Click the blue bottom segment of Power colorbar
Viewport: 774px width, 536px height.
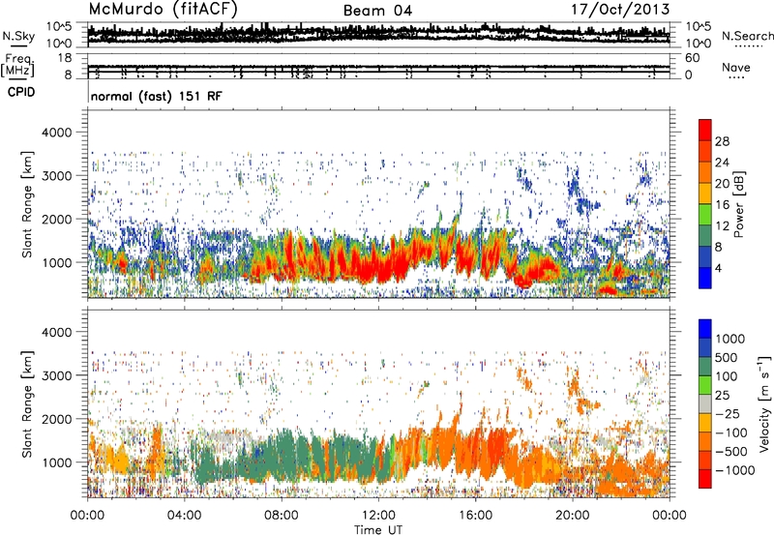[705, 278]
